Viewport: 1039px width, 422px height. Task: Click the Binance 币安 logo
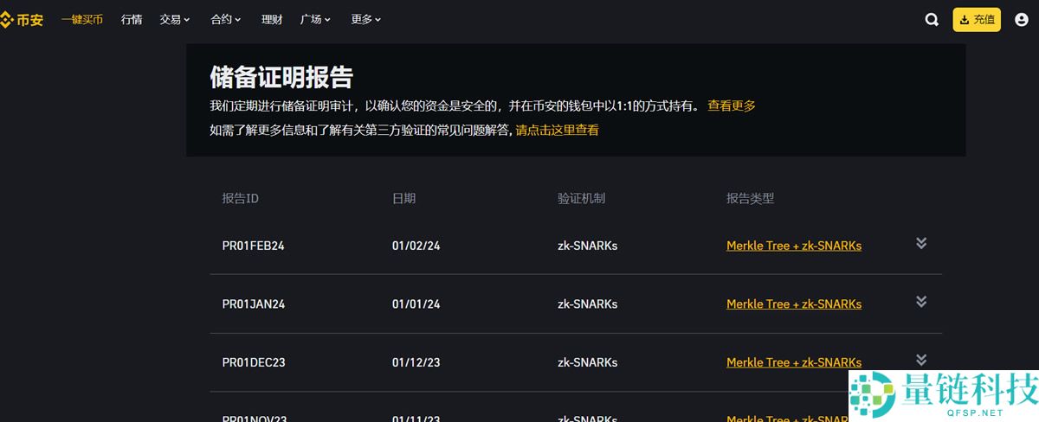[22, 19]
